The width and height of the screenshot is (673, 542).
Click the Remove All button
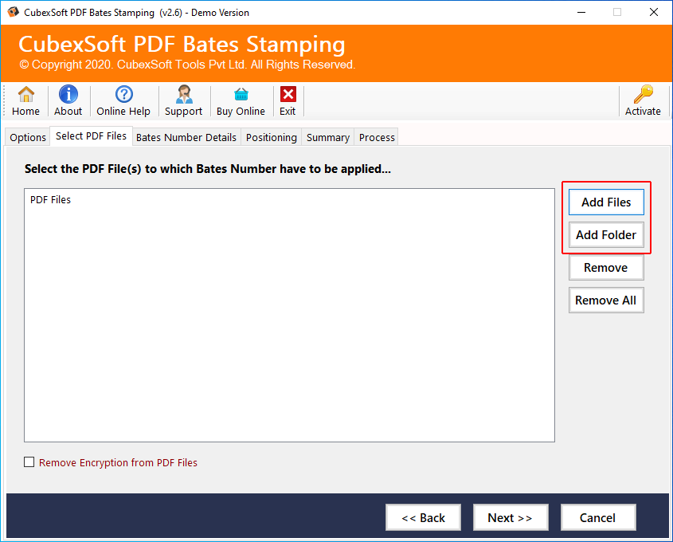(606, 300)
